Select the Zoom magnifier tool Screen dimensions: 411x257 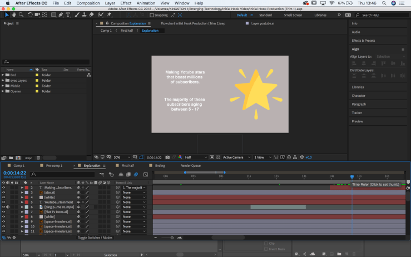coord(21,15)
